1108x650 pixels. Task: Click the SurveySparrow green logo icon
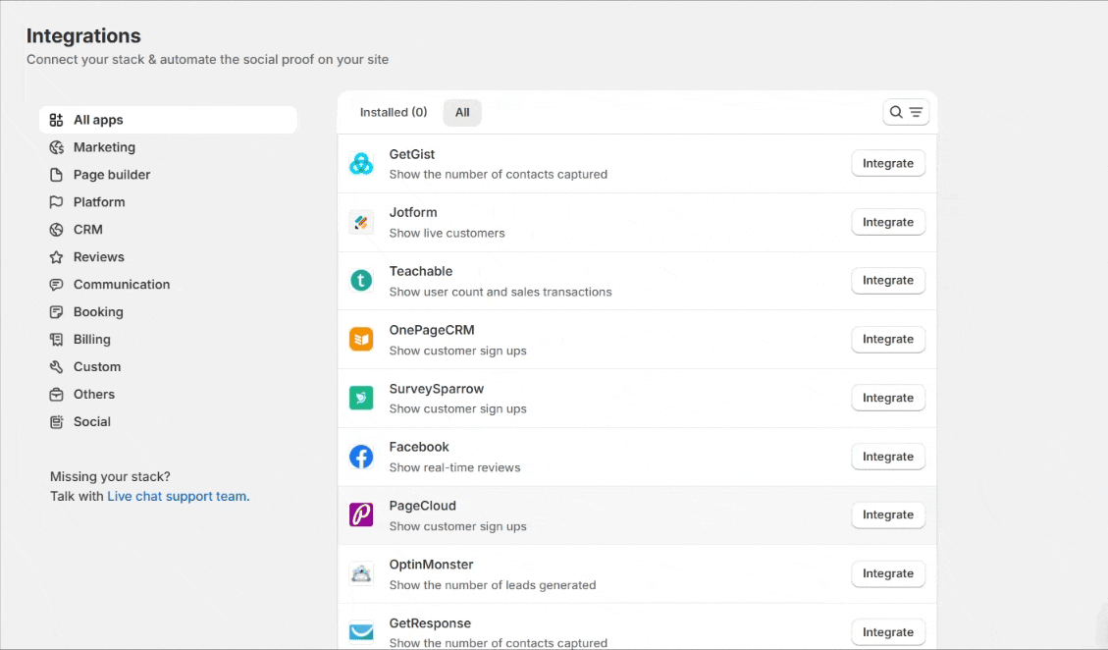tap(361, 398)
